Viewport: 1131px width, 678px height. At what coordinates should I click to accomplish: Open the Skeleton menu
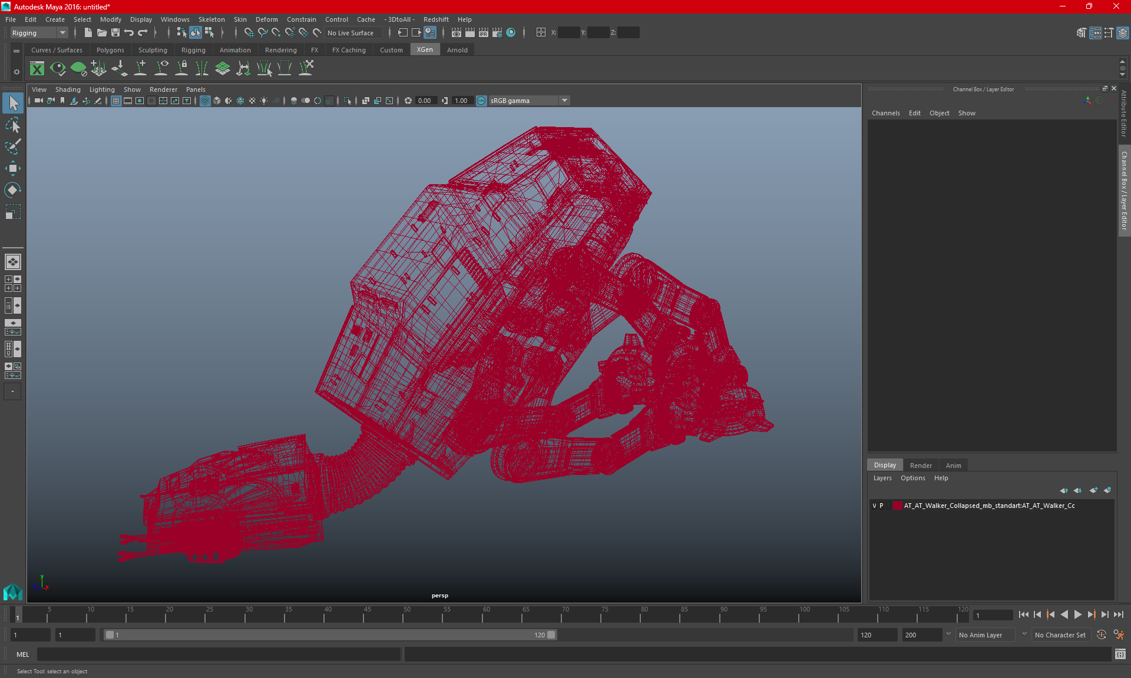point(211,19)
